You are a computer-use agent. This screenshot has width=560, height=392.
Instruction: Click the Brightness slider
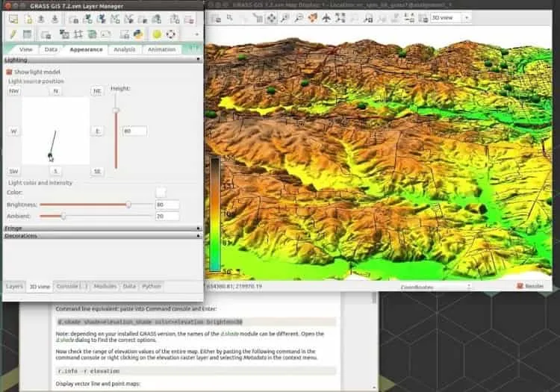[96, 205]
